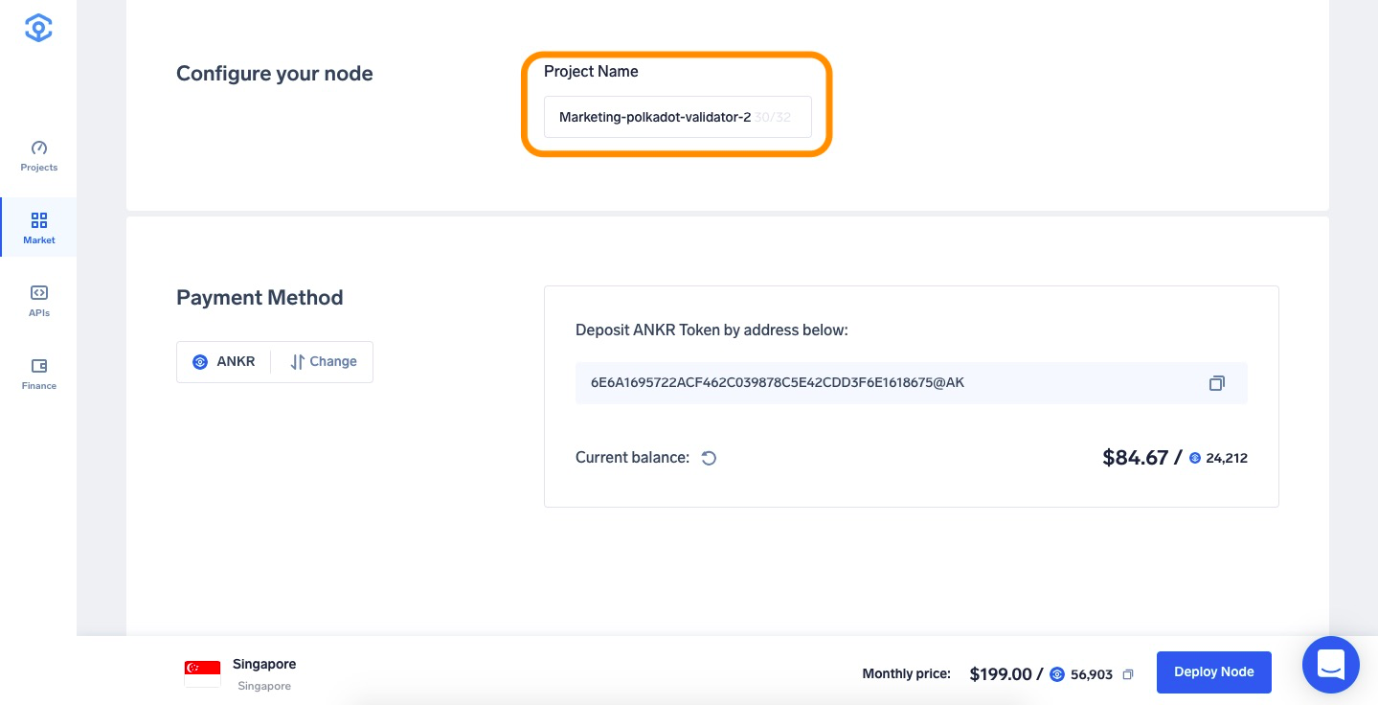
Task: Click the ANKR payment method token
Action: (x=224, y=362)
